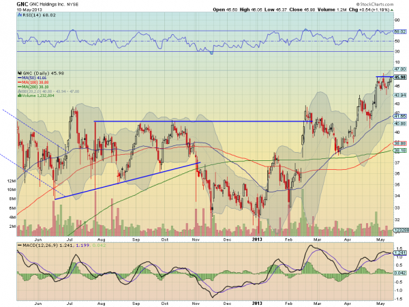The width and height of the screenshot is (409, 307).
Task: Click the Close 45.98 header value
Action: click(x=302, y=10)
